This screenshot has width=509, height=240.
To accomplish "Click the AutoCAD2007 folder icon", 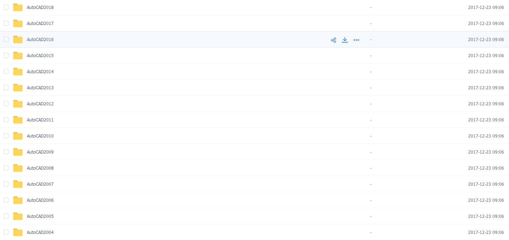I will pyautogui.click(x=18, y=184).
